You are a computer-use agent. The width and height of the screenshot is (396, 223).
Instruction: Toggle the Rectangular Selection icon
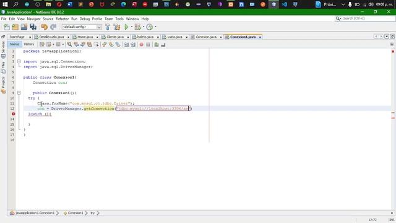[x=97, y=45]
